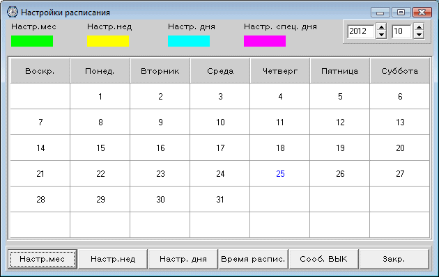This screenshot has width=439, height=277.
Task: Click day 23 in the calendar
Action: (160, 173)
